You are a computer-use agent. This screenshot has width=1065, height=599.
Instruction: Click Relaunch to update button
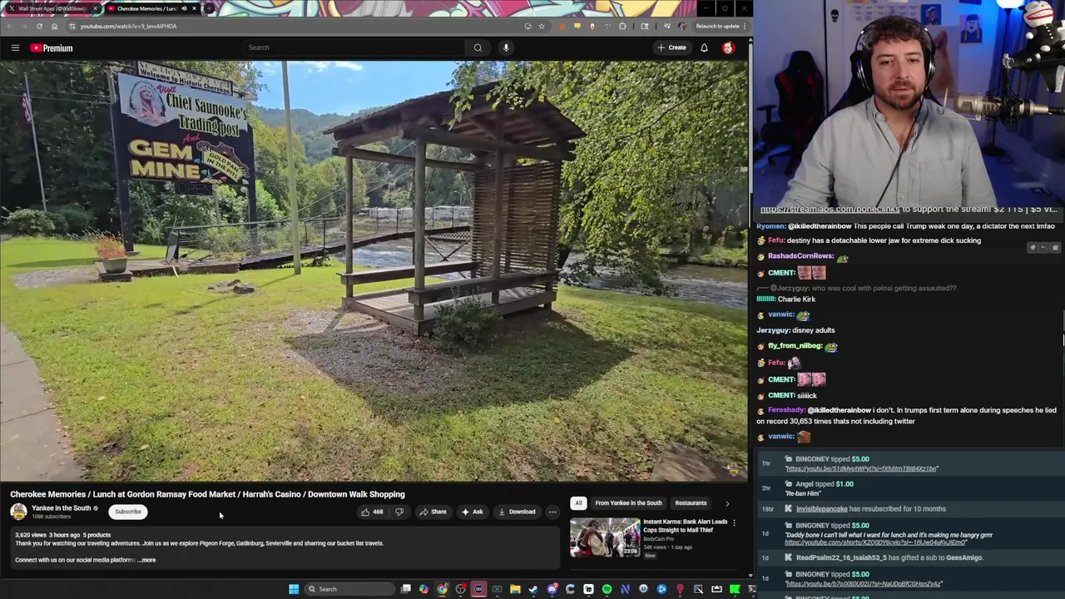pos(718,26)
